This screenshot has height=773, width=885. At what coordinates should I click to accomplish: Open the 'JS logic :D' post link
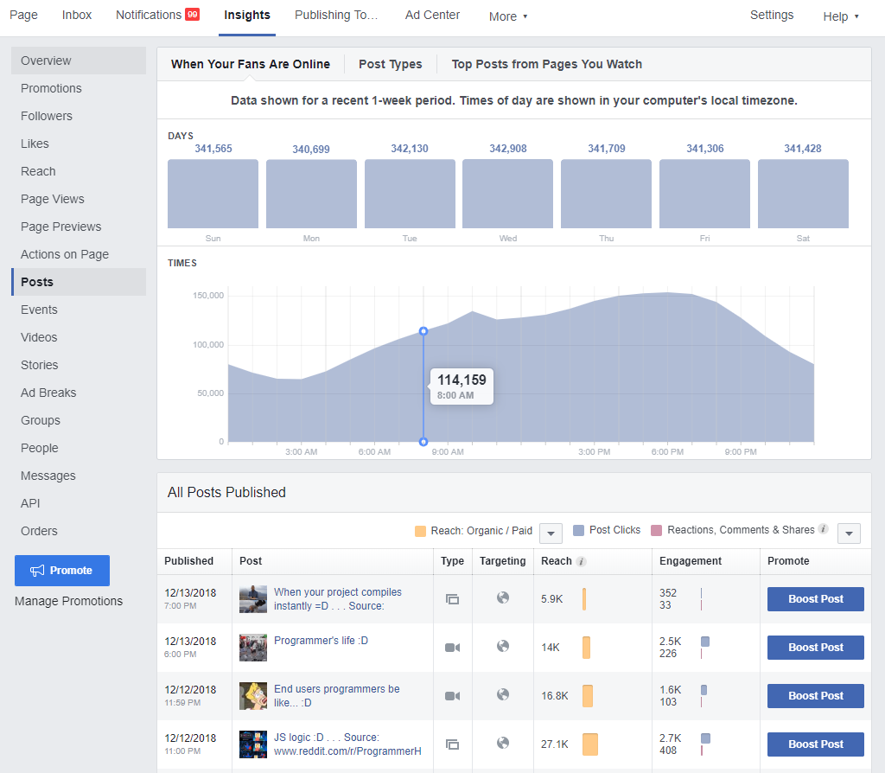coord(347,744)
